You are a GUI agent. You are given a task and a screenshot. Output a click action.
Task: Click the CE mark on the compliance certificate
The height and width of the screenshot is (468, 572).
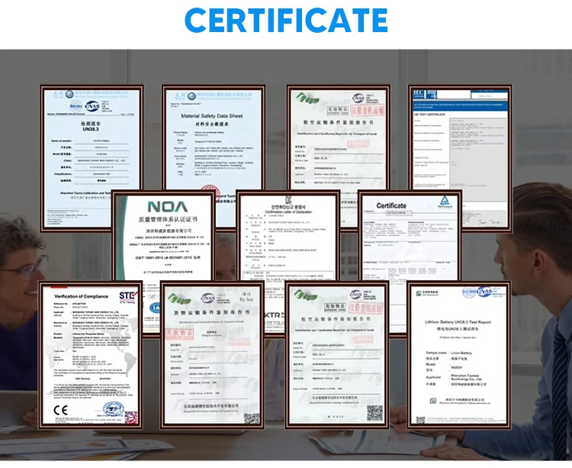coord(60,410)
